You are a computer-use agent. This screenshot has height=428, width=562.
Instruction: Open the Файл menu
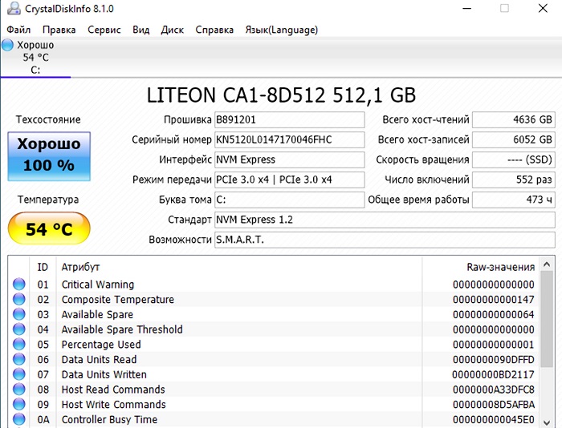pyautogui.click(x=18, y=30)
